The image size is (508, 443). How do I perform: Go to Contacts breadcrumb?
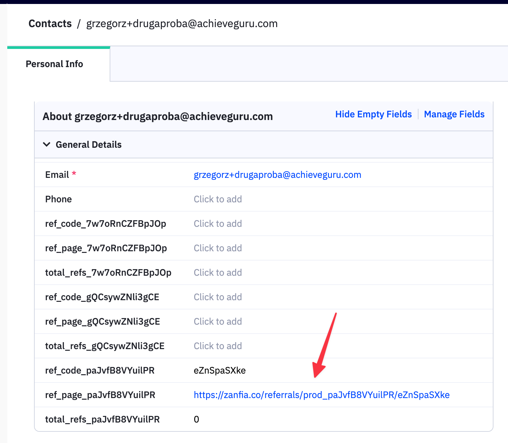click(x=50, y=24)
